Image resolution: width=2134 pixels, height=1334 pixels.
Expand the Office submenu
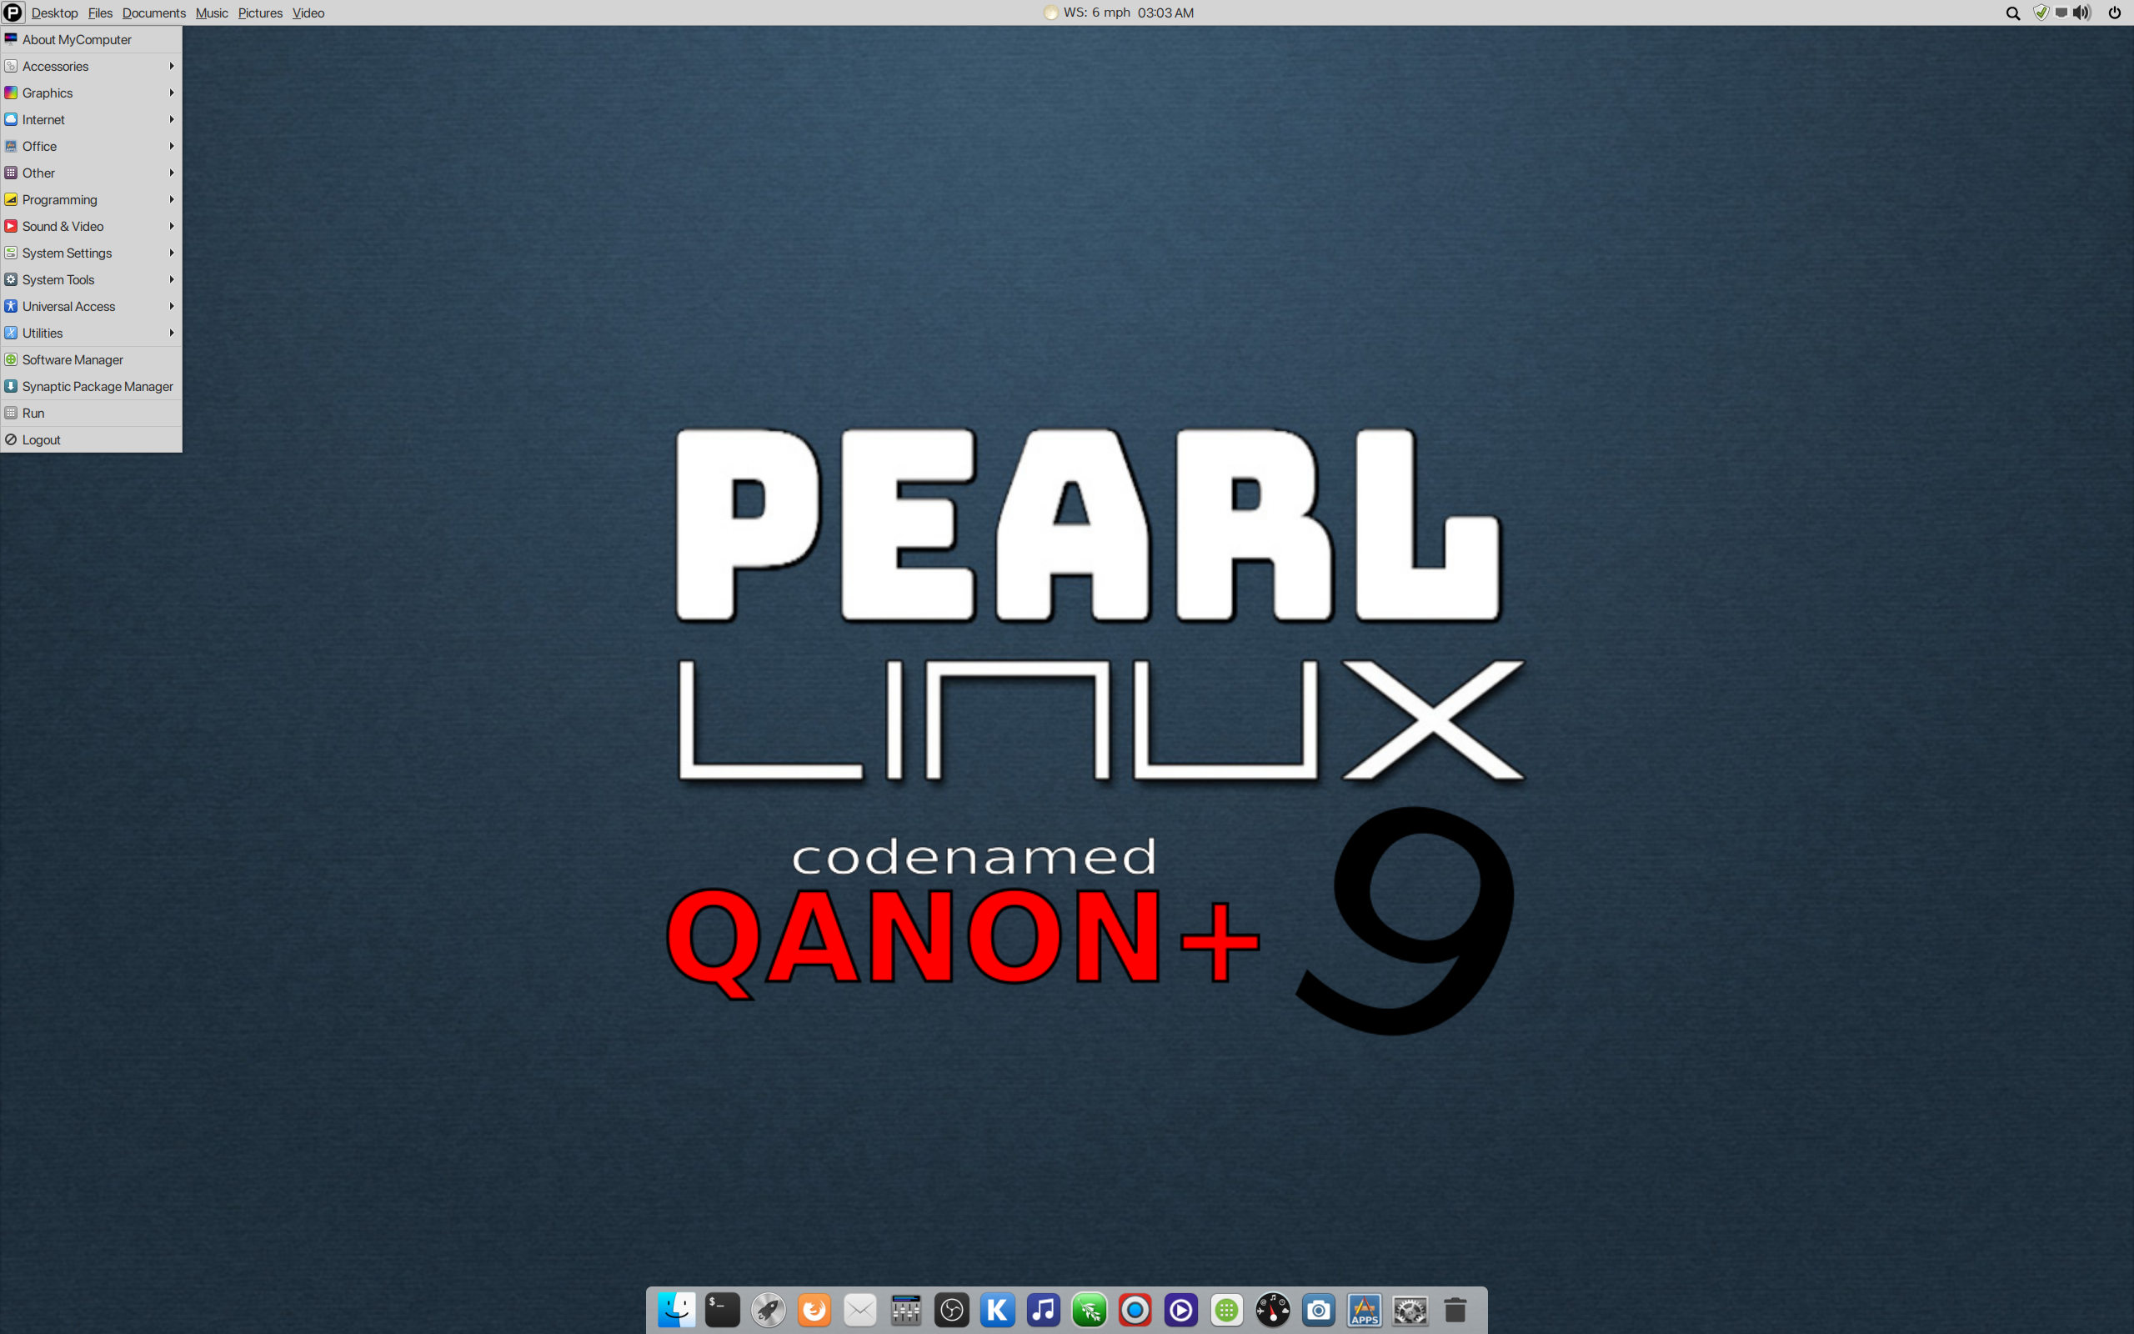tap(91, 147)
